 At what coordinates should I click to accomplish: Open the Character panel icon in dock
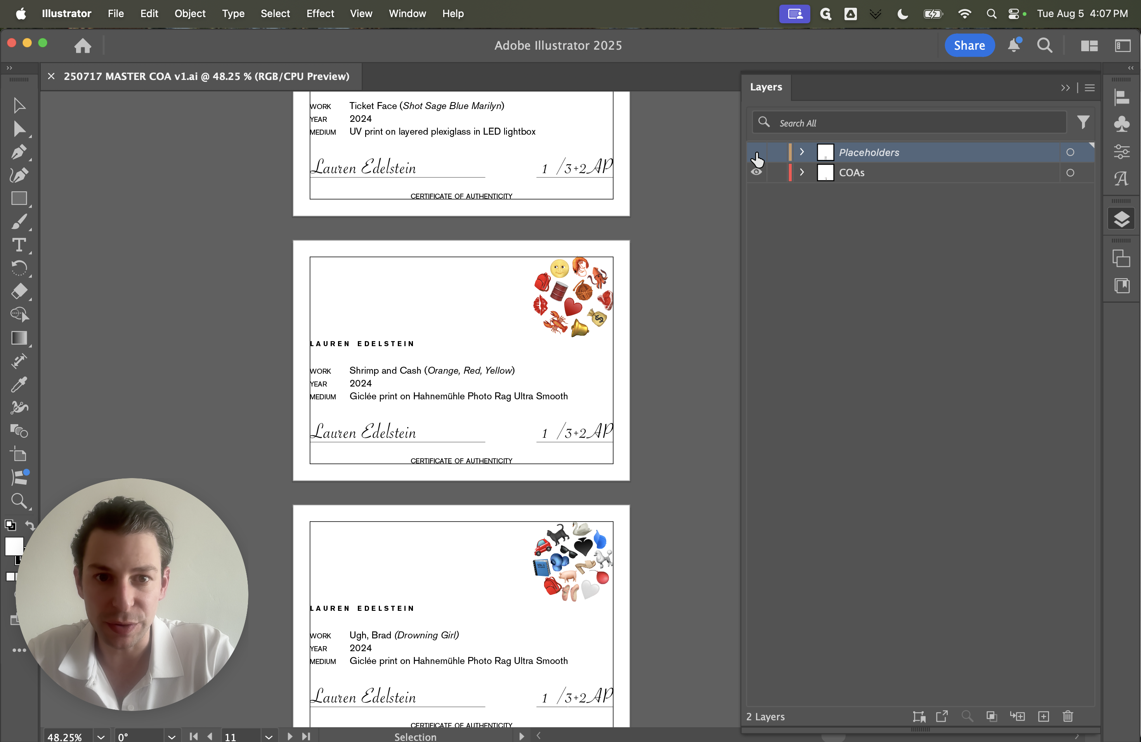point(1121,179)
